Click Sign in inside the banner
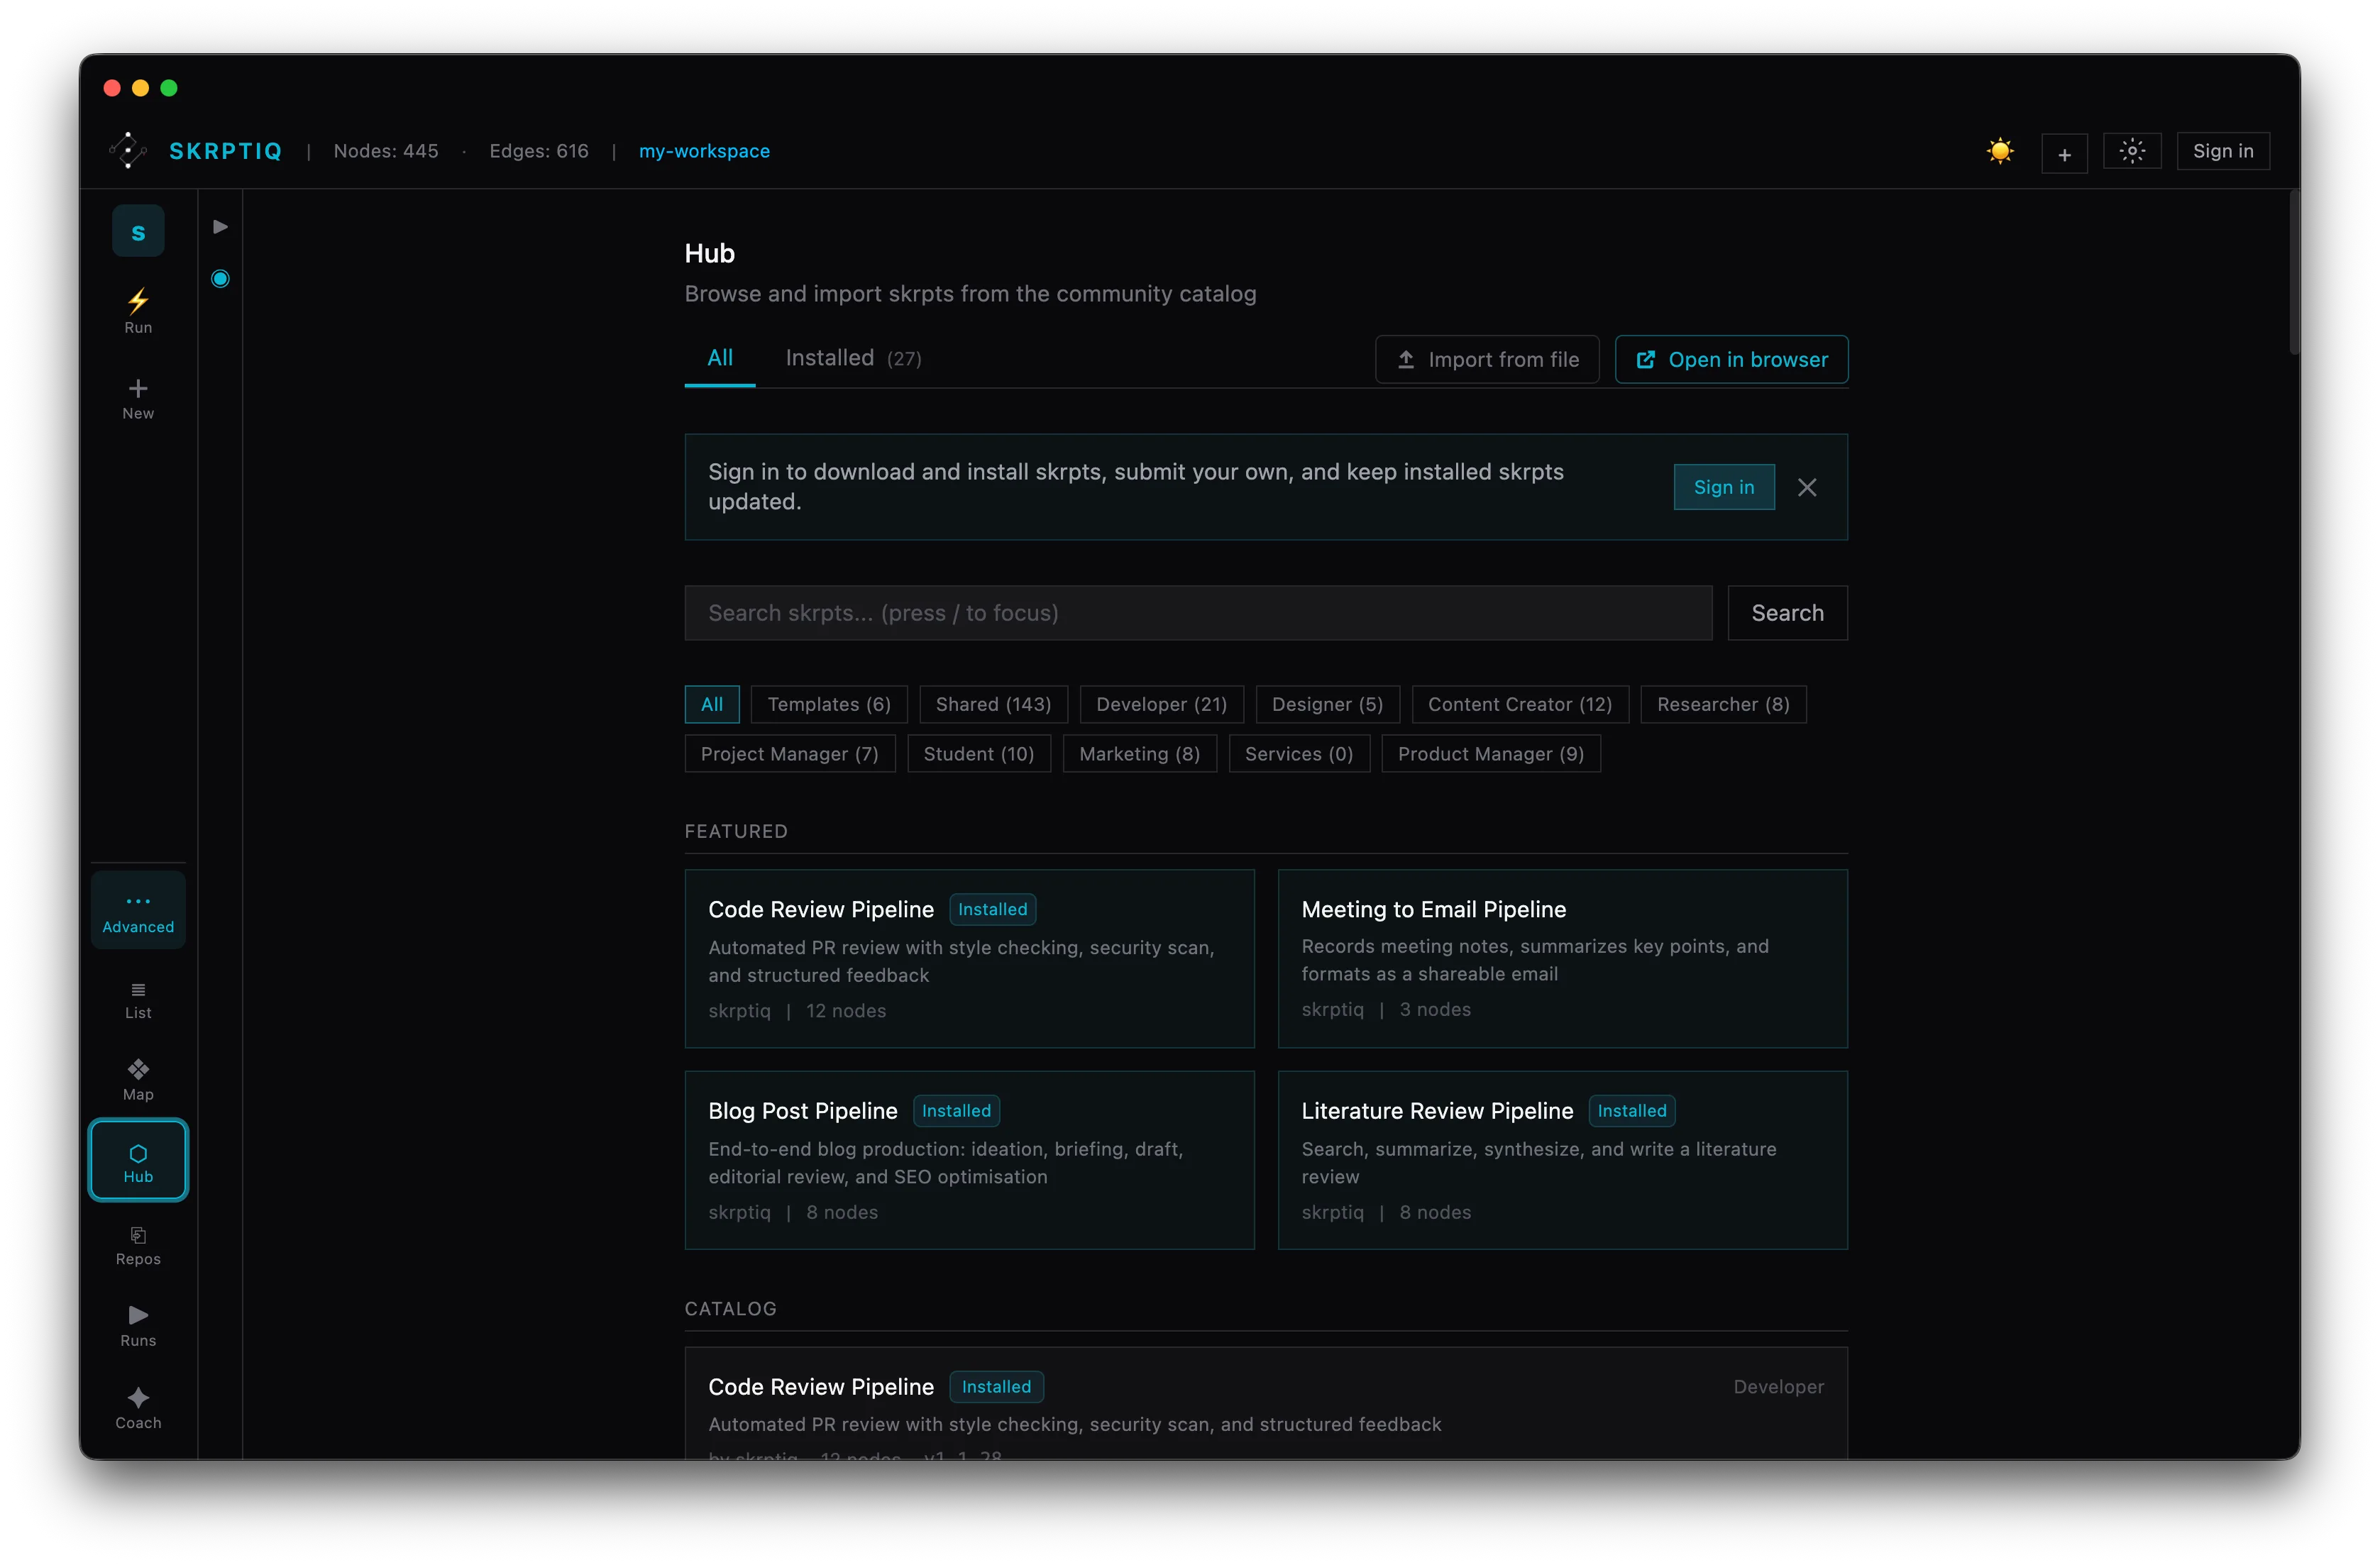The height and width of the screenshot is (1565, 2380). pyautogui.click(x=1723, y=487)
